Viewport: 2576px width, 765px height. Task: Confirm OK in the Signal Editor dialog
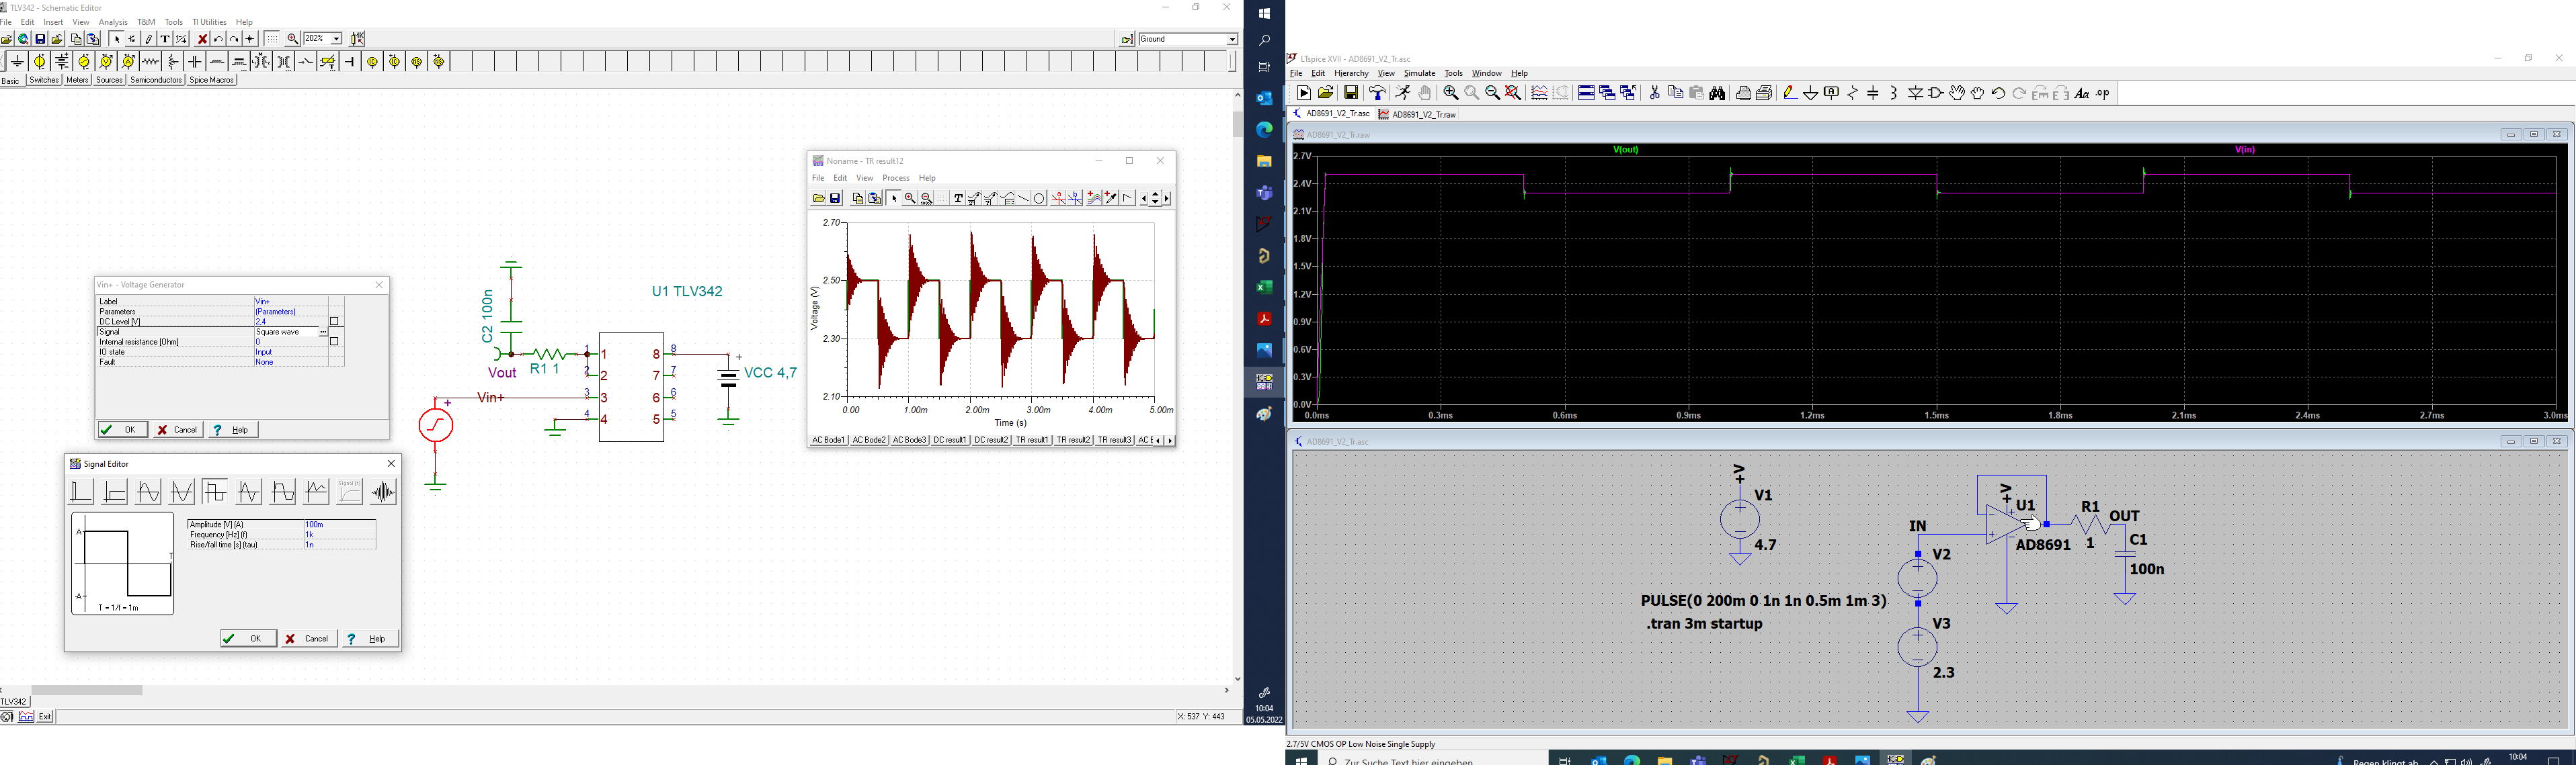pos(249,639)
